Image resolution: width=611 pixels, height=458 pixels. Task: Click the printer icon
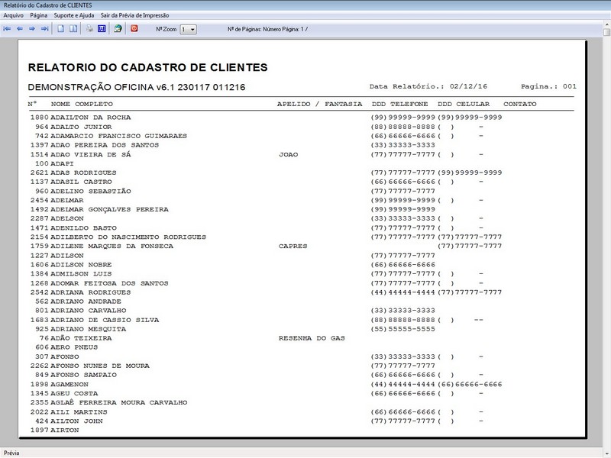click(89, 29)
